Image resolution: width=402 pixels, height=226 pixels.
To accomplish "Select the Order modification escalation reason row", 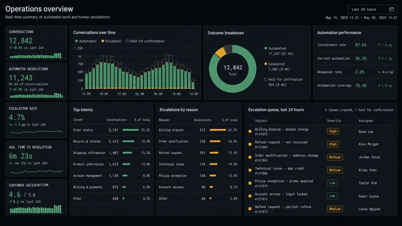I will coord(198,141).
